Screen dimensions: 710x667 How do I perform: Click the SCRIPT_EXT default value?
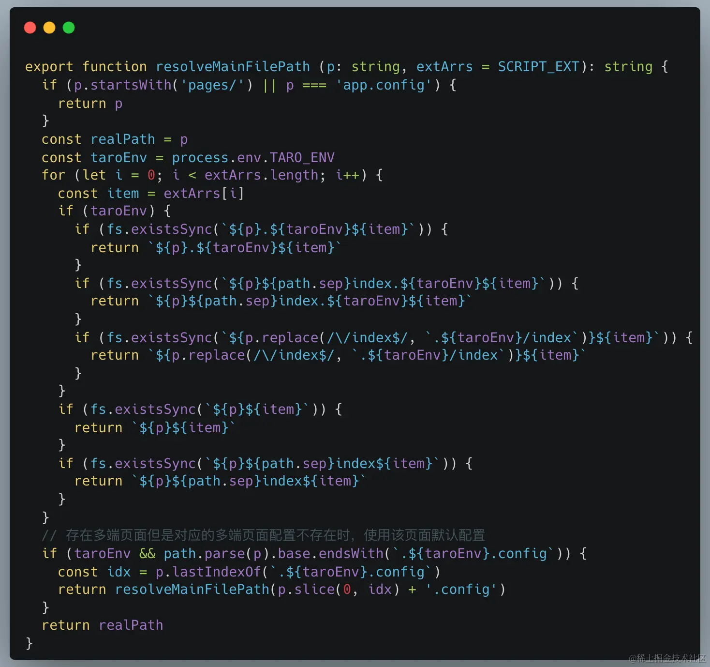point(538,66)
